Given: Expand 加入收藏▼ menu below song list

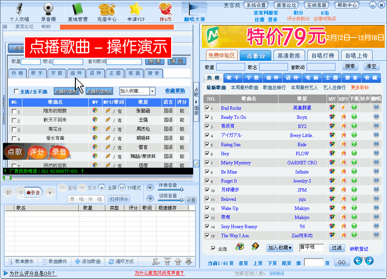Looking at the screenshot, I should (280, 248).
